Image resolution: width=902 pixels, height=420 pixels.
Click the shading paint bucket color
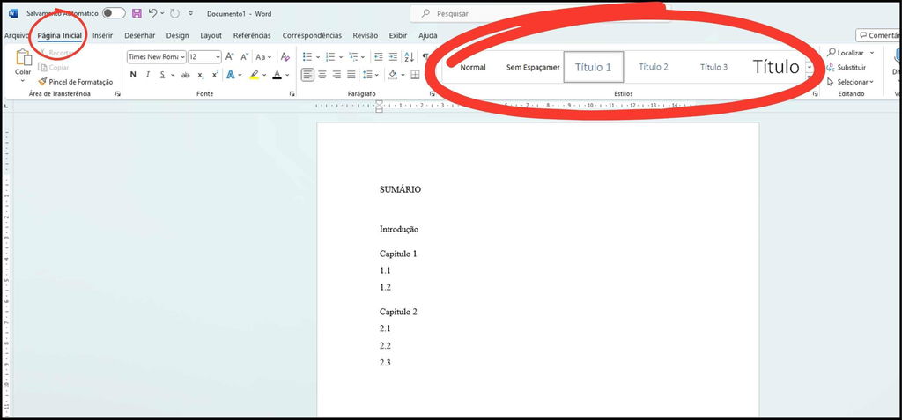392,75
